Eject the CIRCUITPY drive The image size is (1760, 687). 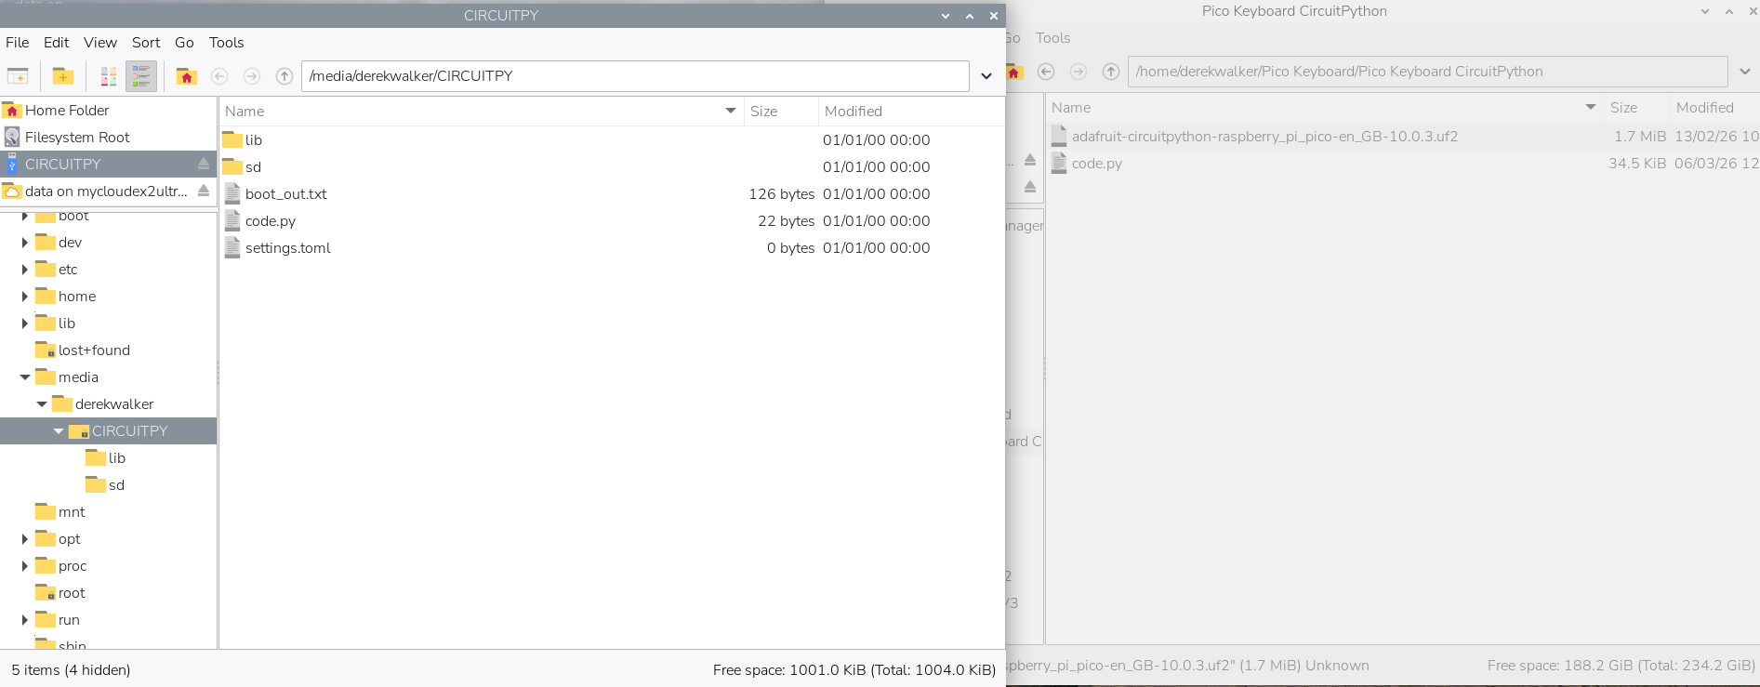[204, 164]
